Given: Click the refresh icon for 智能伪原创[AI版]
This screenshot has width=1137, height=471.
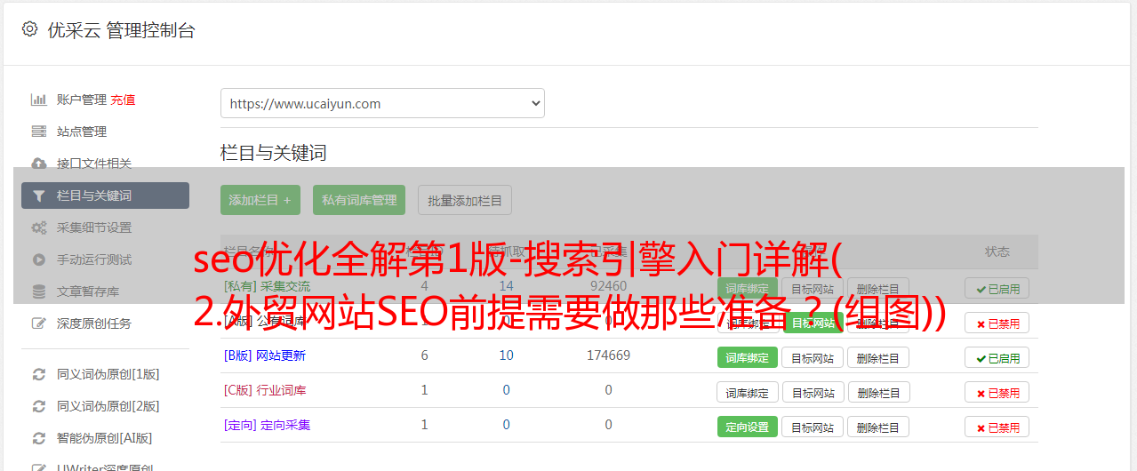Looking at the screenshot, I should coord(38,438).
